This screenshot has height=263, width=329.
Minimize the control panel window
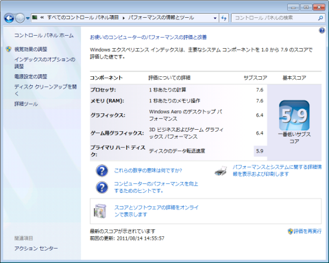point(293,8)
